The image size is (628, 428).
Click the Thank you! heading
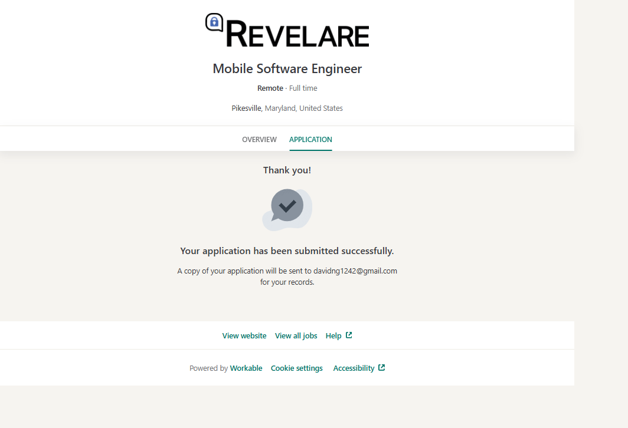(287, 170)
